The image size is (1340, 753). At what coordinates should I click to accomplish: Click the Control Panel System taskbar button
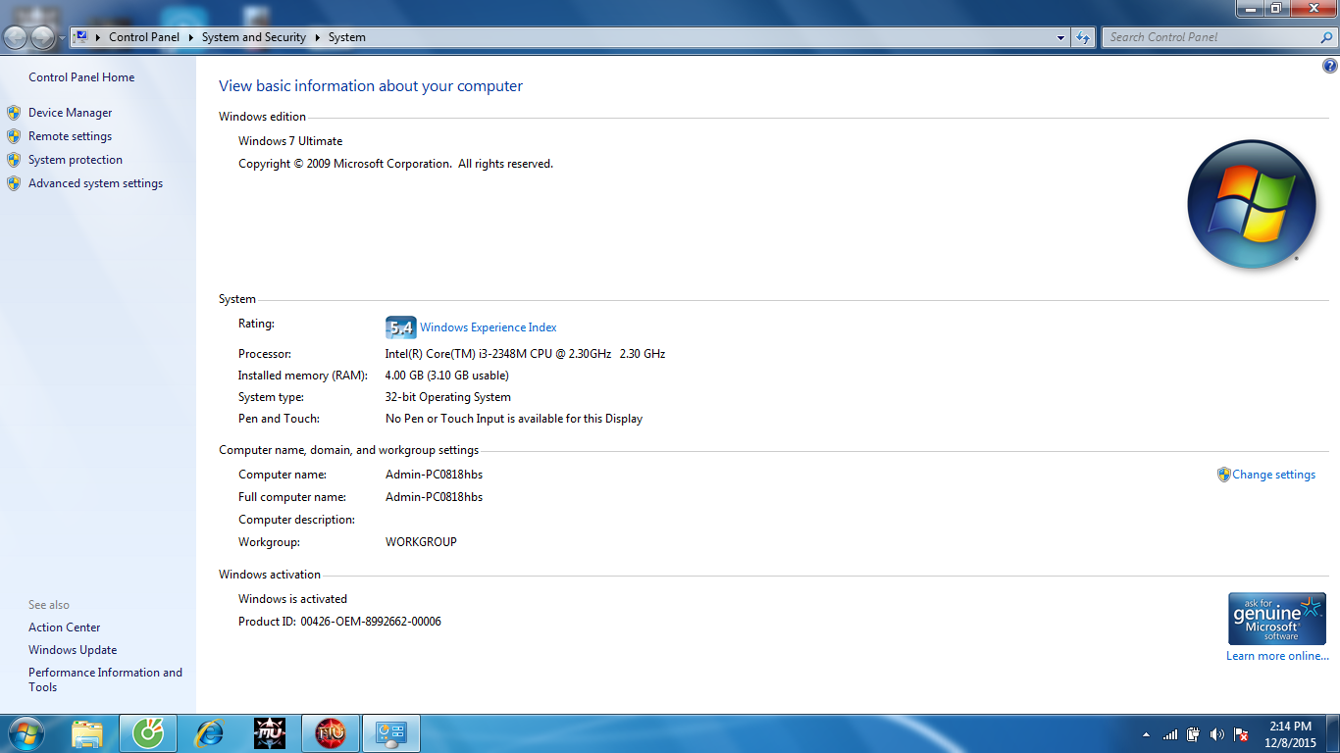[391, 733]
